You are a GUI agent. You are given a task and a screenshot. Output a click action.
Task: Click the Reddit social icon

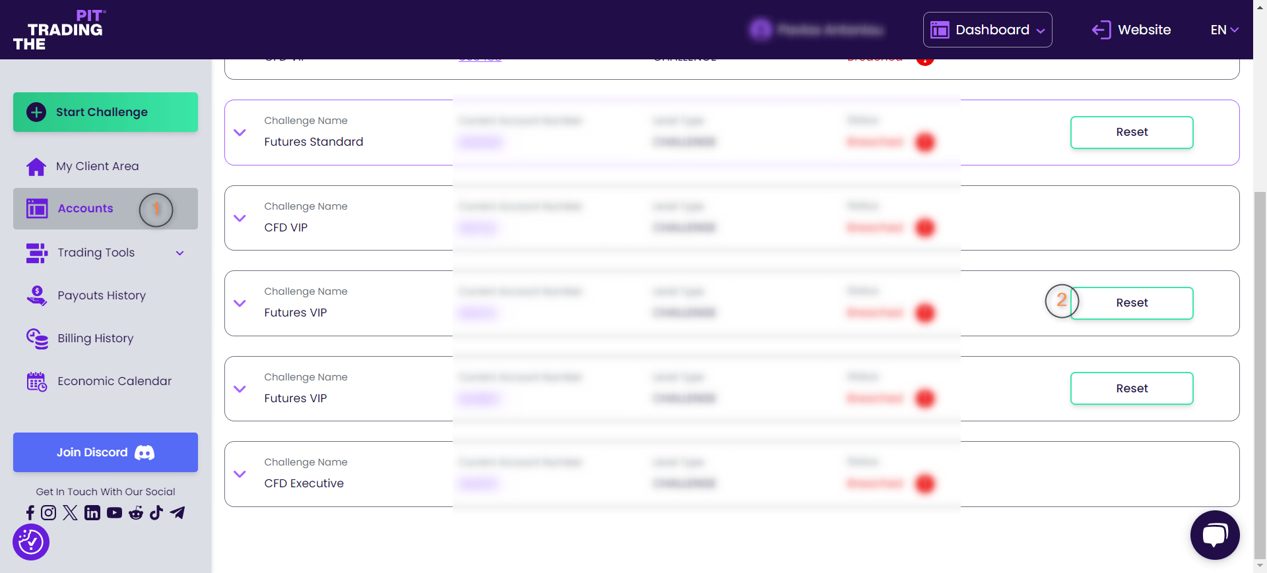click(136, 513)
